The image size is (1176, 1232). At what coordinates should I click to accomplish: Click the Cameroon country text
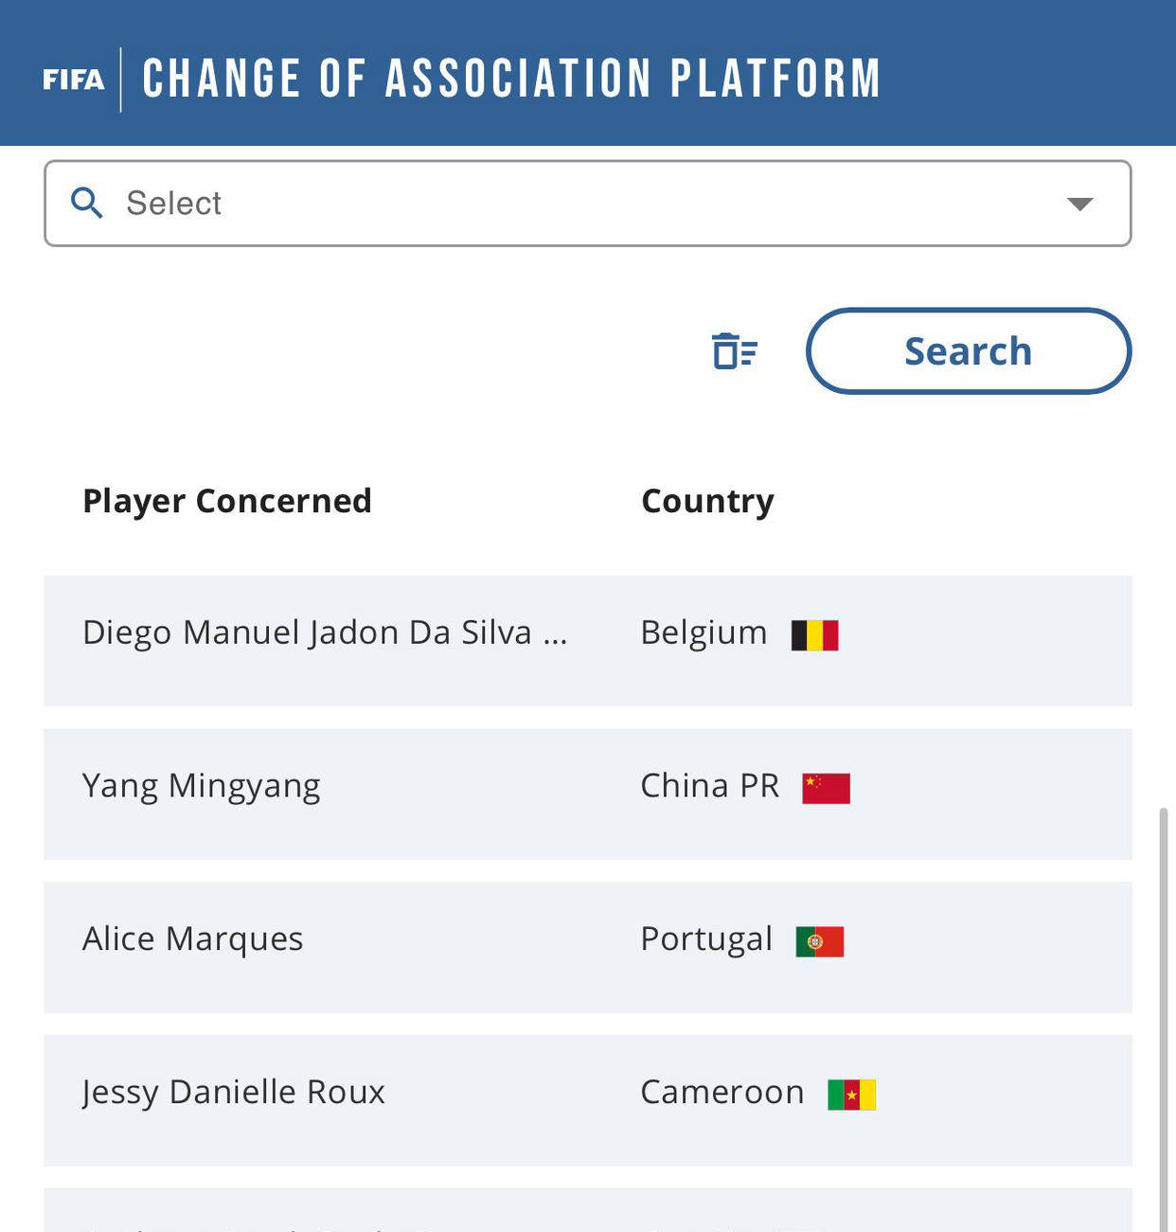point(722,1092)
